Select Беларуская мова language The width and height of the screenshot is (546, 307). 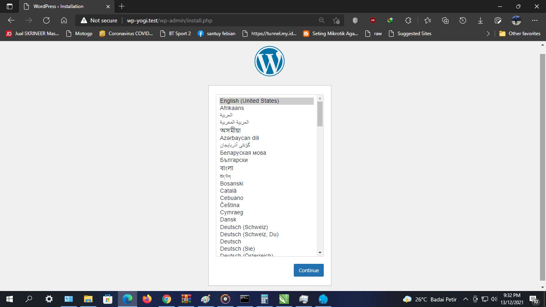click(267, 153)
